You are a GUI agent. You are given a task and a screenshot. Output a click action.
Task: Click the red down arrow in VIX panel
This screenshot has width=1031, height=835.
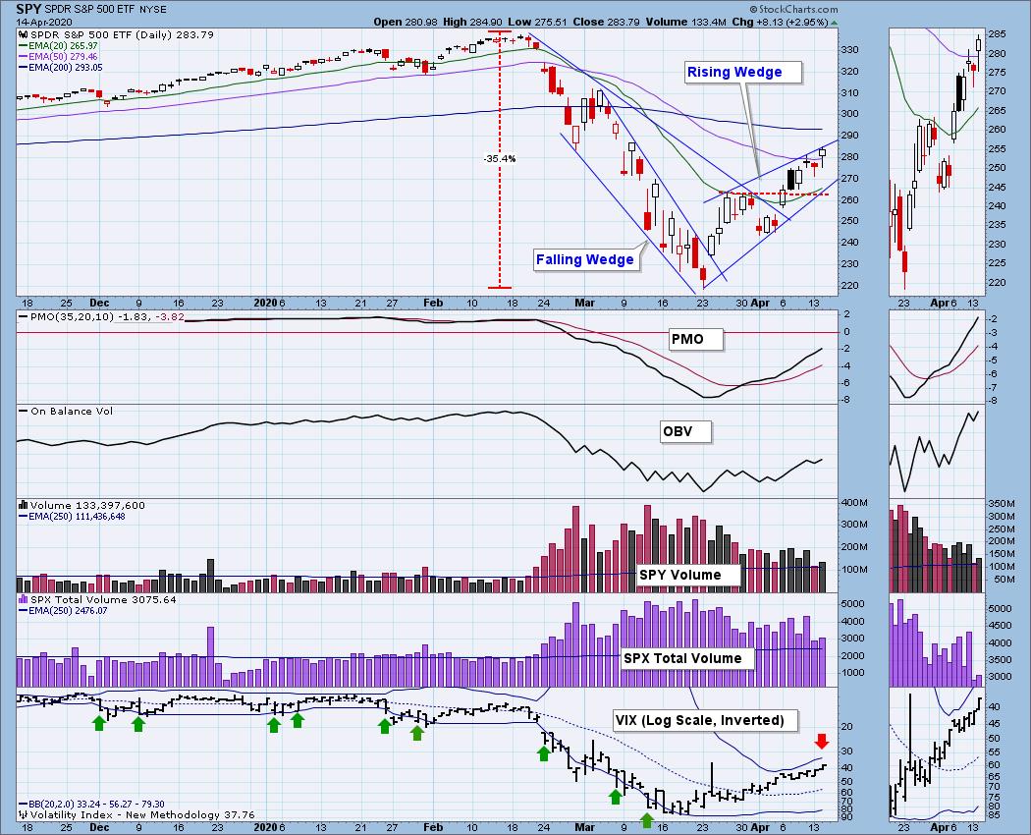click(x=821, y=741)
